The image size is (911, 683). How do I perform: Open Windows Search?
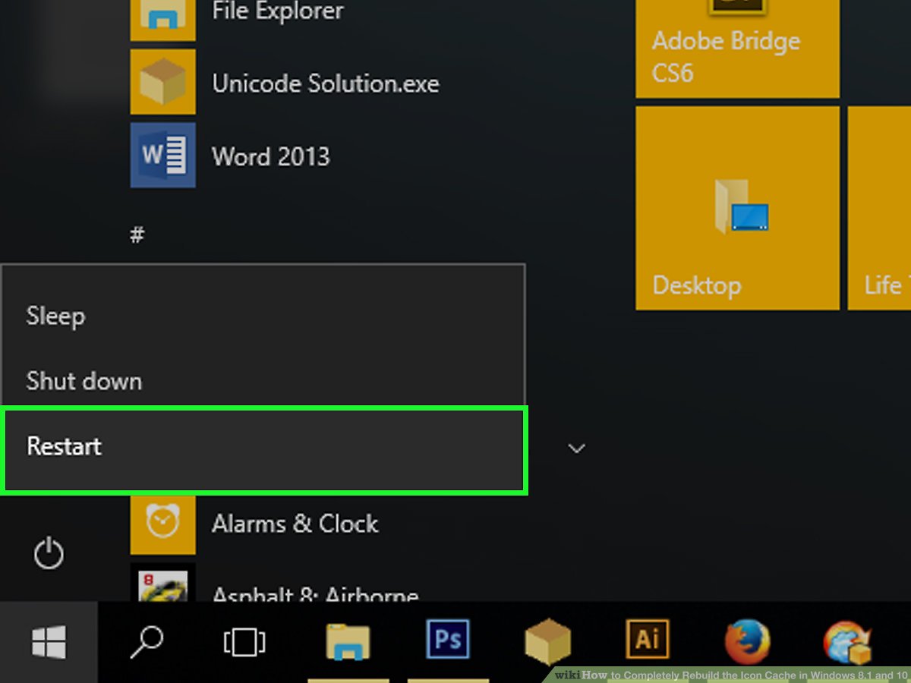(146, 641)
